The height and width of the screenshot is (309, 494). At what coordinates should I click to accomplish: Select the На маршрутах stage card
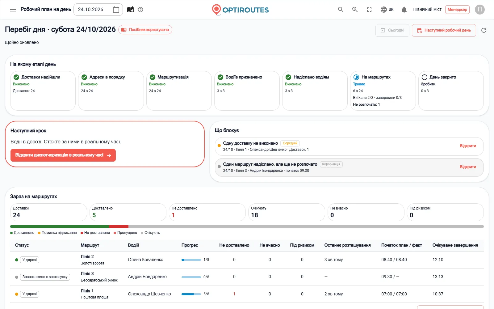coord(383,91)
